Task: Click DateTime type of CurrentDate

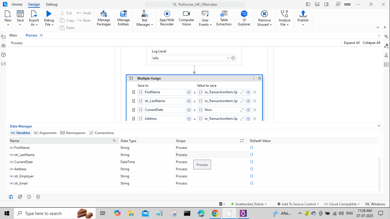Action: [128, 162]
